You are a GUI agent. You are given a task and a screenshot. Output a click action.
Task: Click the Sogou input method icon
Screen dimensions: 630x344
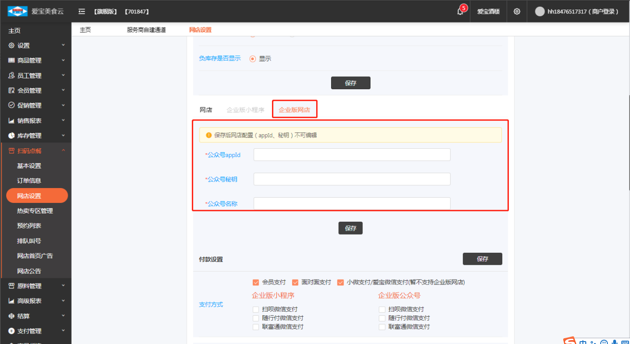(x=569, y=341)
